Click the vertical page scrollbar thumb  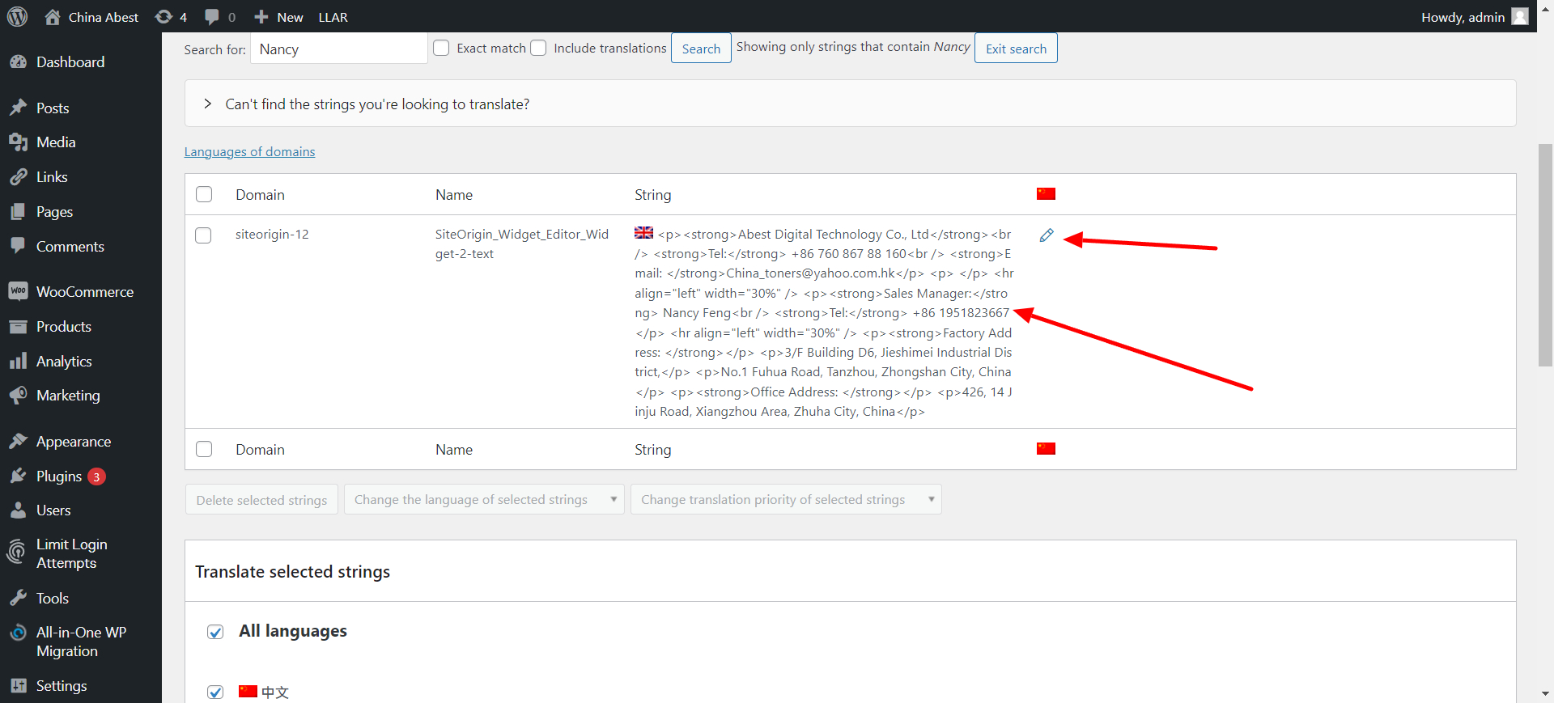(1545, 256)
